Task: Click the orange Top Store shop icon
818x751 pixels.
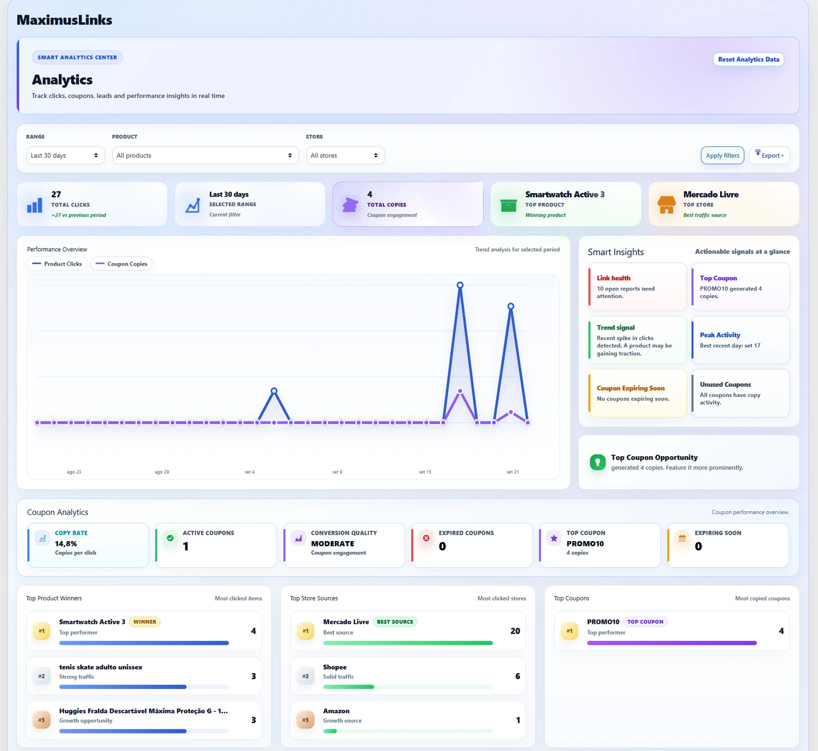Action: point(667,205)
